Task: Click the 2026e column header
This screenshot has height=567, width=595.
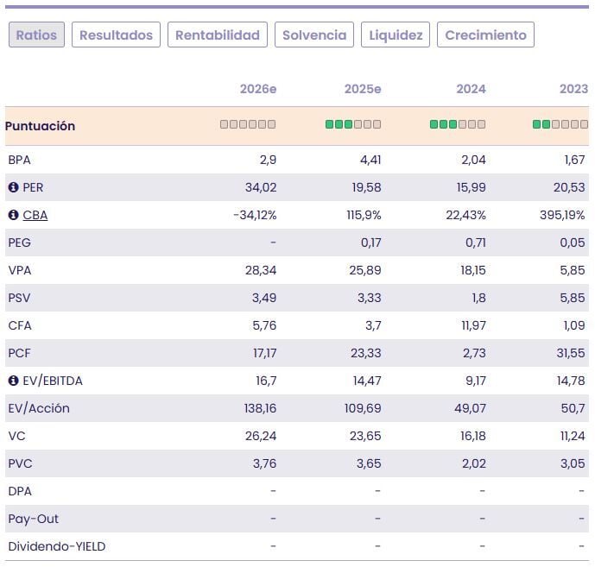Action: click(258, 89)
